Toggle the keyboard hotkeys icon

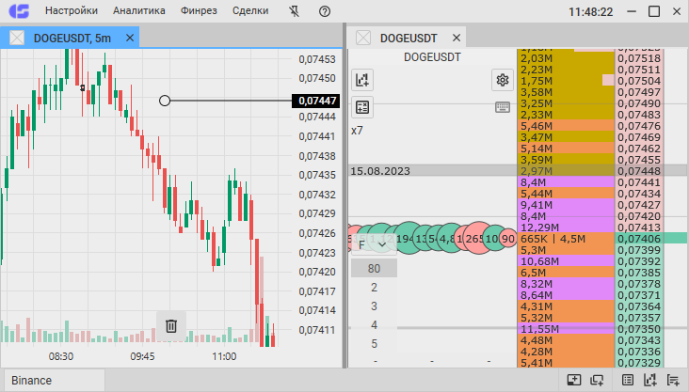[503, 107]
